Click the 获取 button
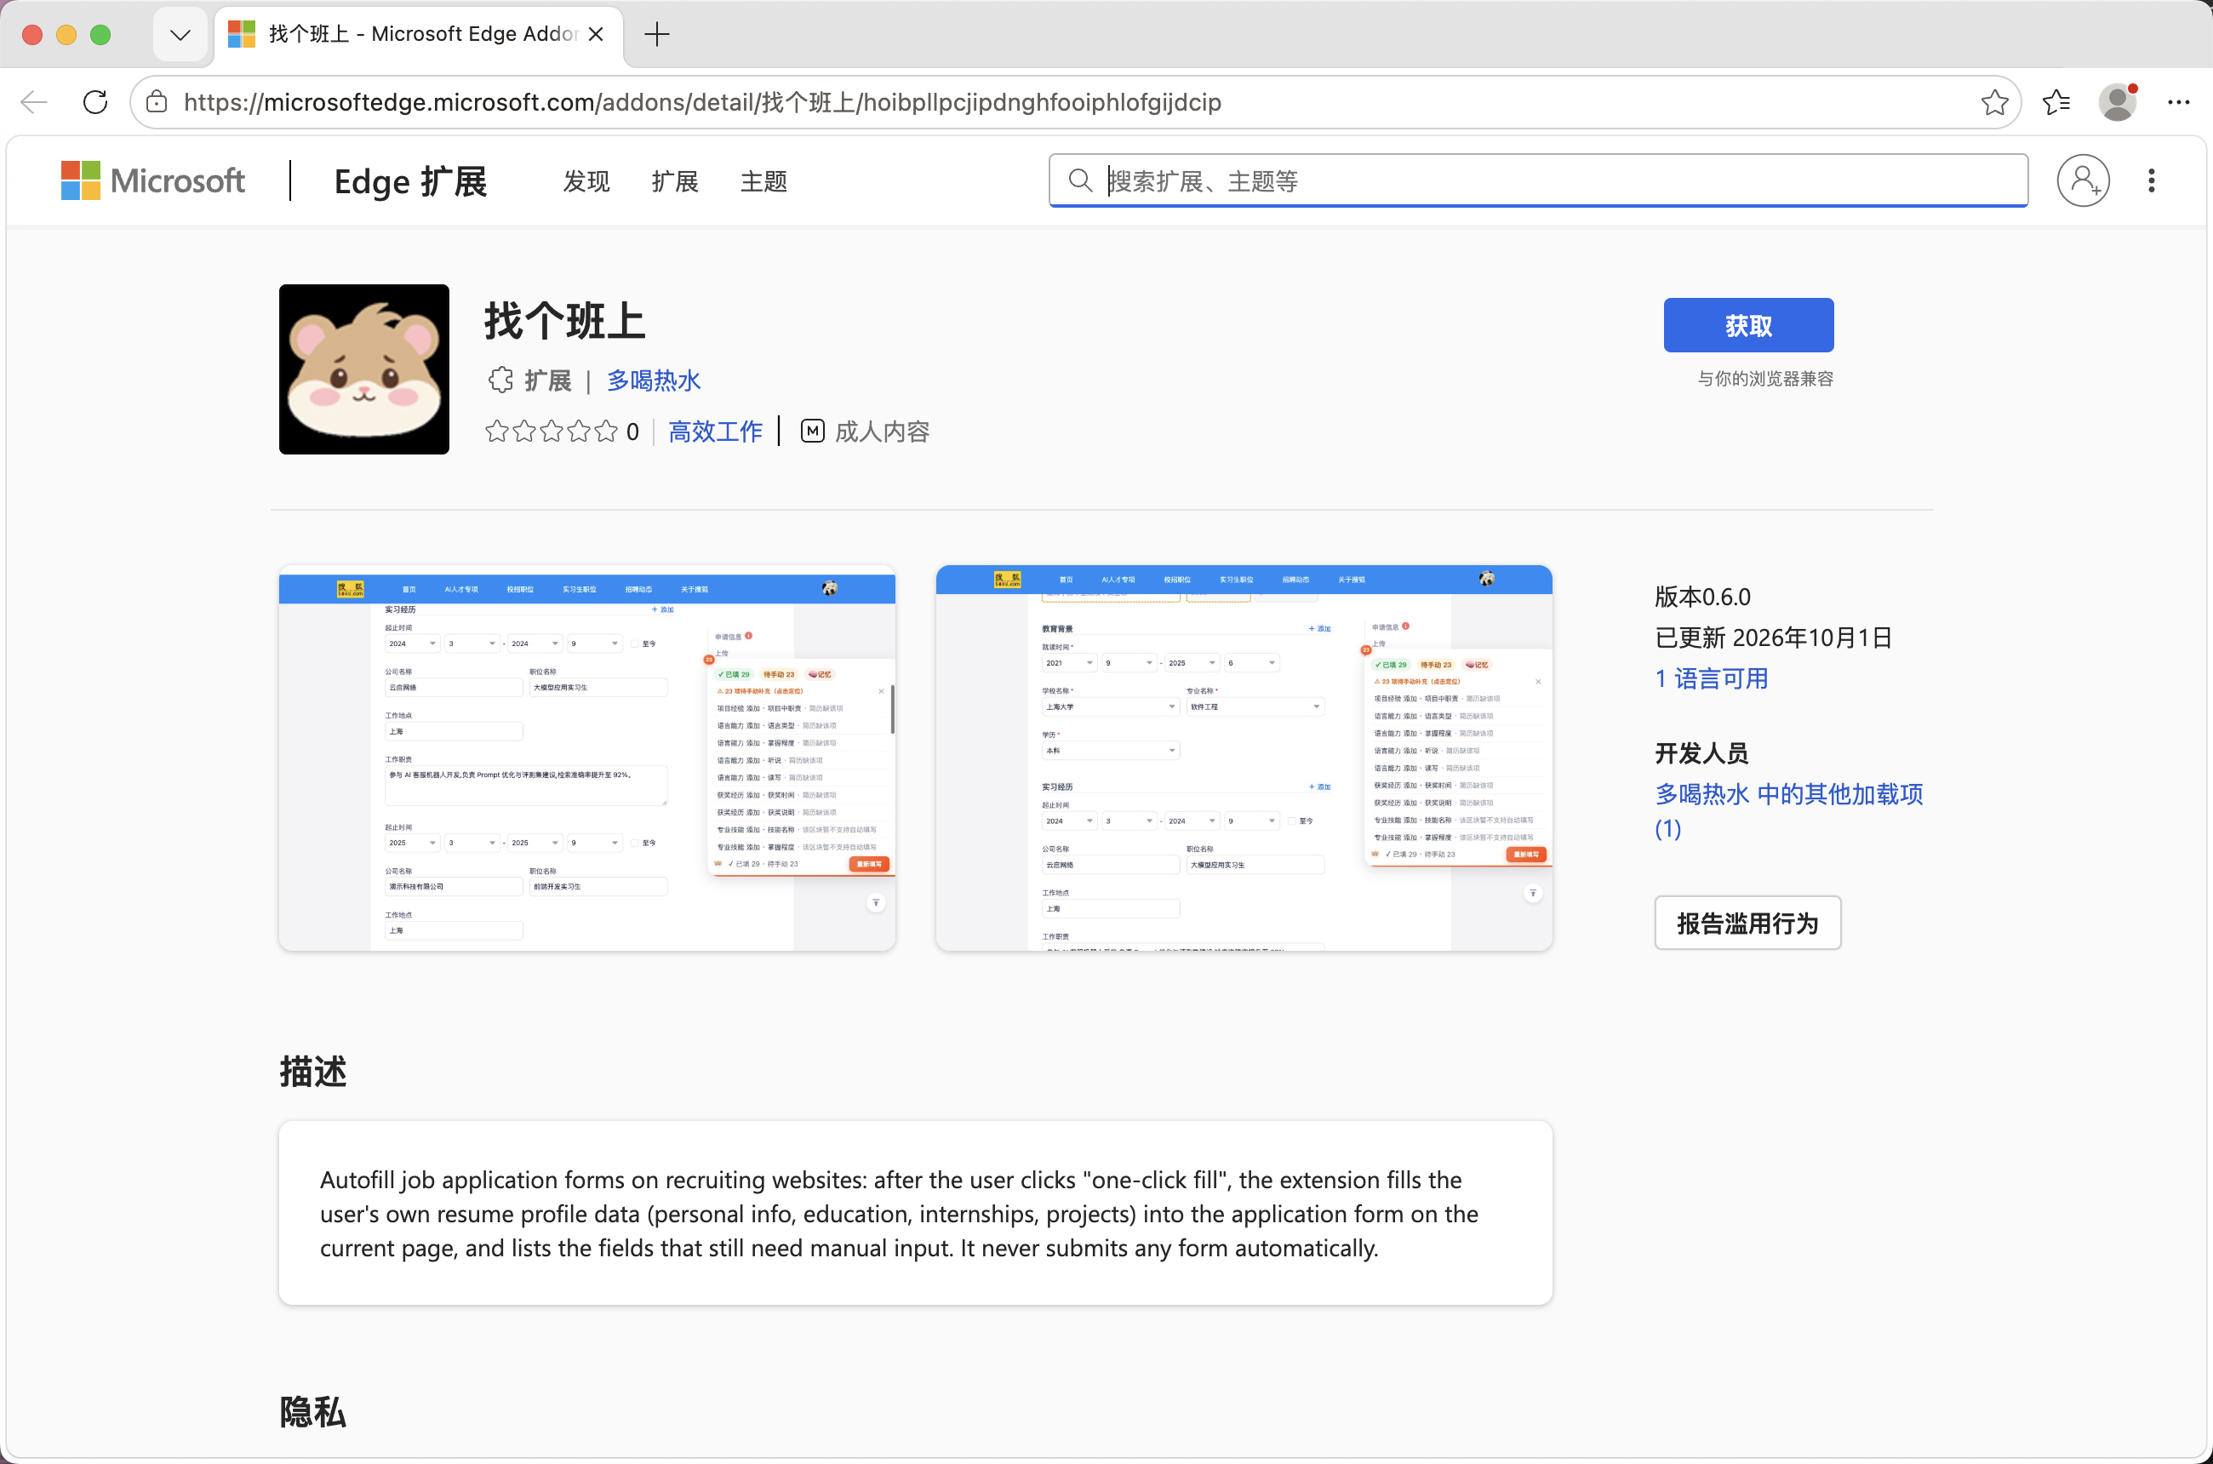The height and width of the screenshot is (1464, 2213). 1748,325
